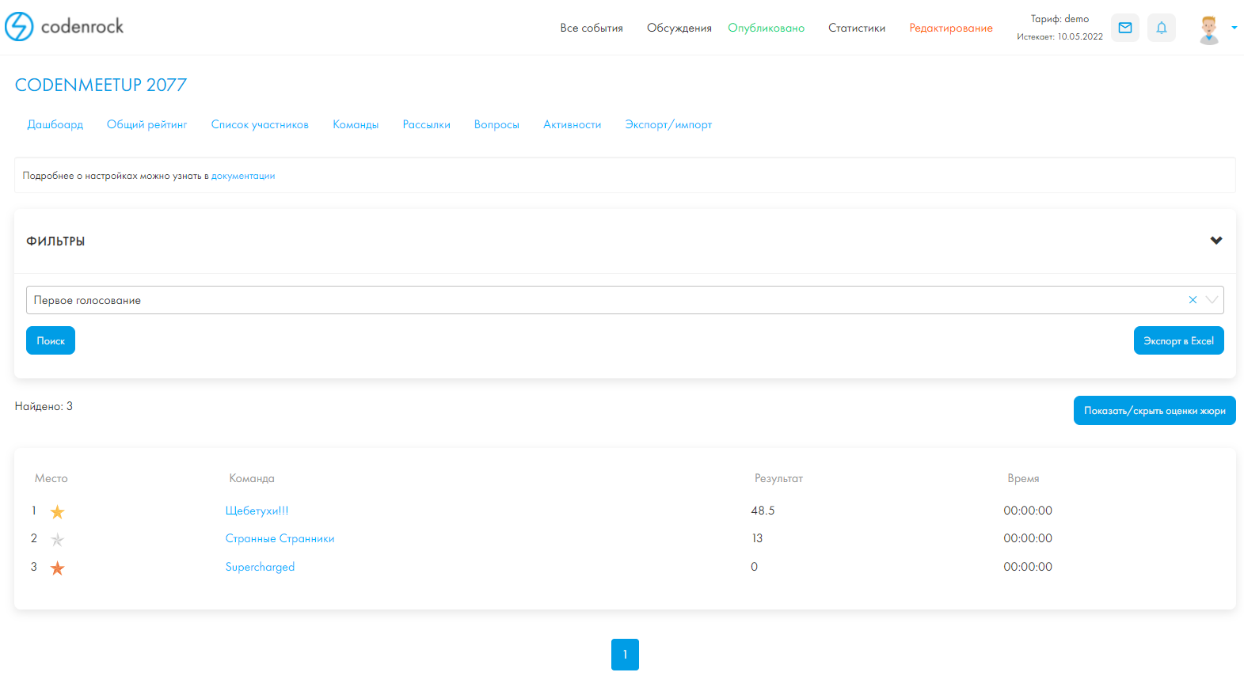Click the bronze star for third place
Viewport: 1244px width, 676px height.
(57, 568)
